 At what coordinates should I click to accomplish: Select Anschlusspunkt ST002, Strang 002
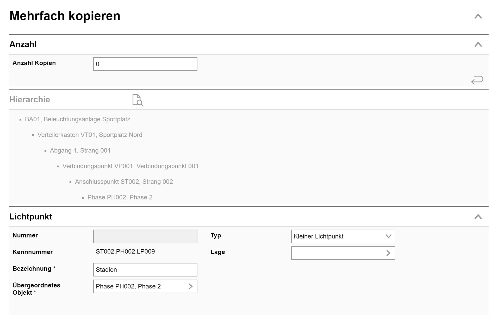[x=124, y=181]
